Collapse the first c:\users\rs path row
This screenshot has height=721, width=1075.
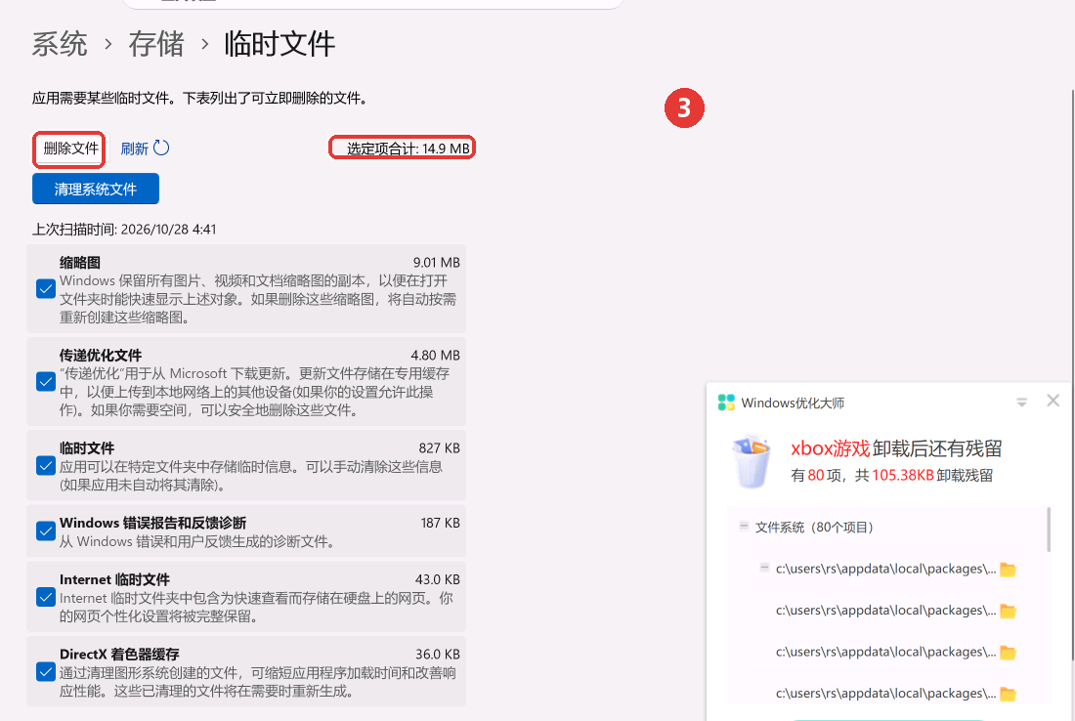point(764,568)
